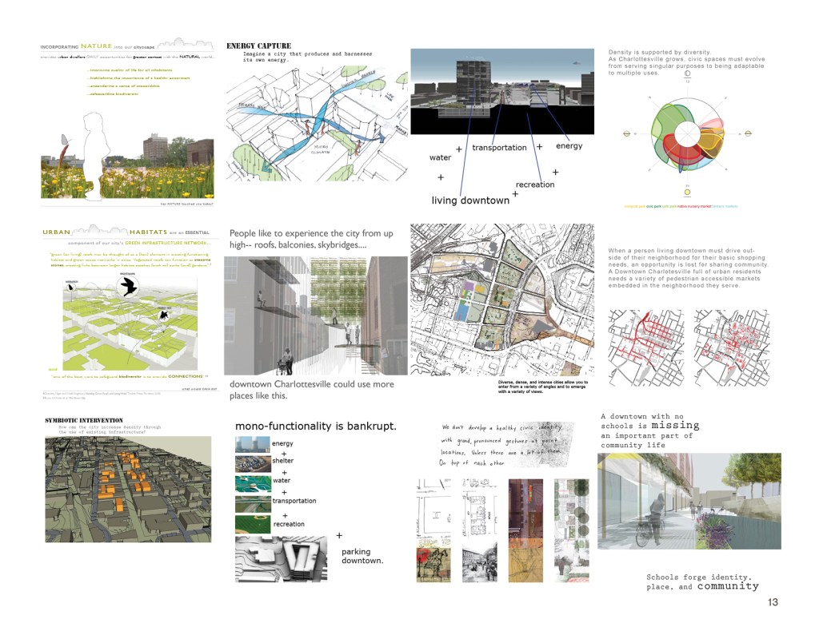Select the green water thumbnail image

coord(252,484)
